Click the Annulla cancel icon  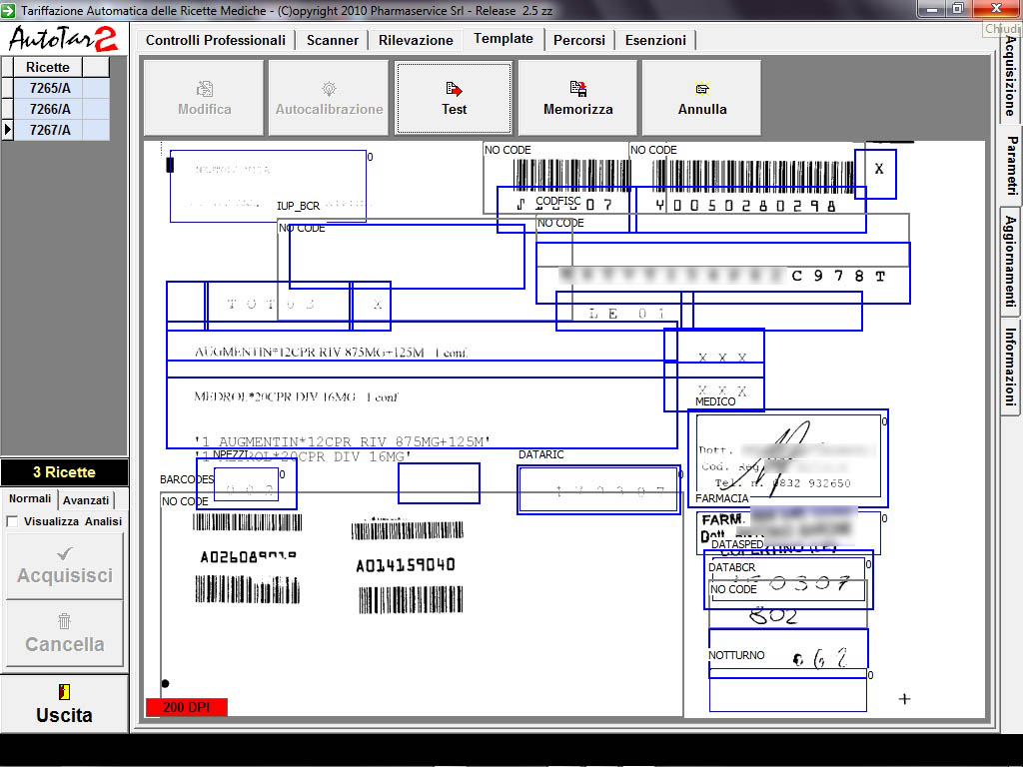tap(702, 89)
